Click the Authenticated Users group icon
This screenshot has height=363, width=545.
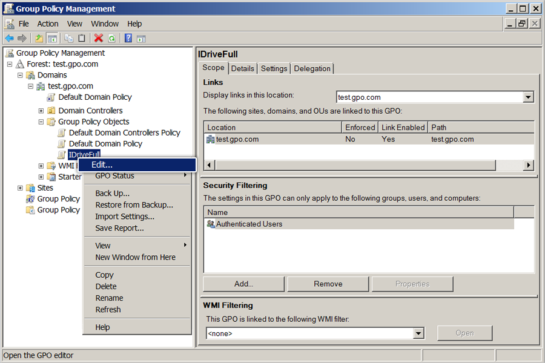tap(211, 224)
